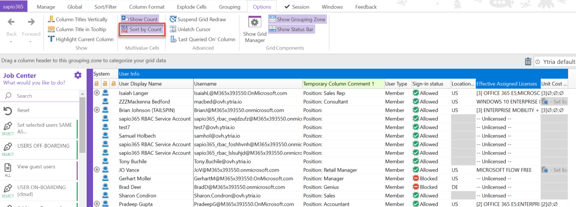Viewport: 576px width, 207px height.
Task: Click the Username column header
Action: coord(205,84)
